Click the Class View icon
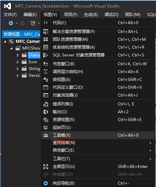 pyautogui.click(x=46, y=80)
